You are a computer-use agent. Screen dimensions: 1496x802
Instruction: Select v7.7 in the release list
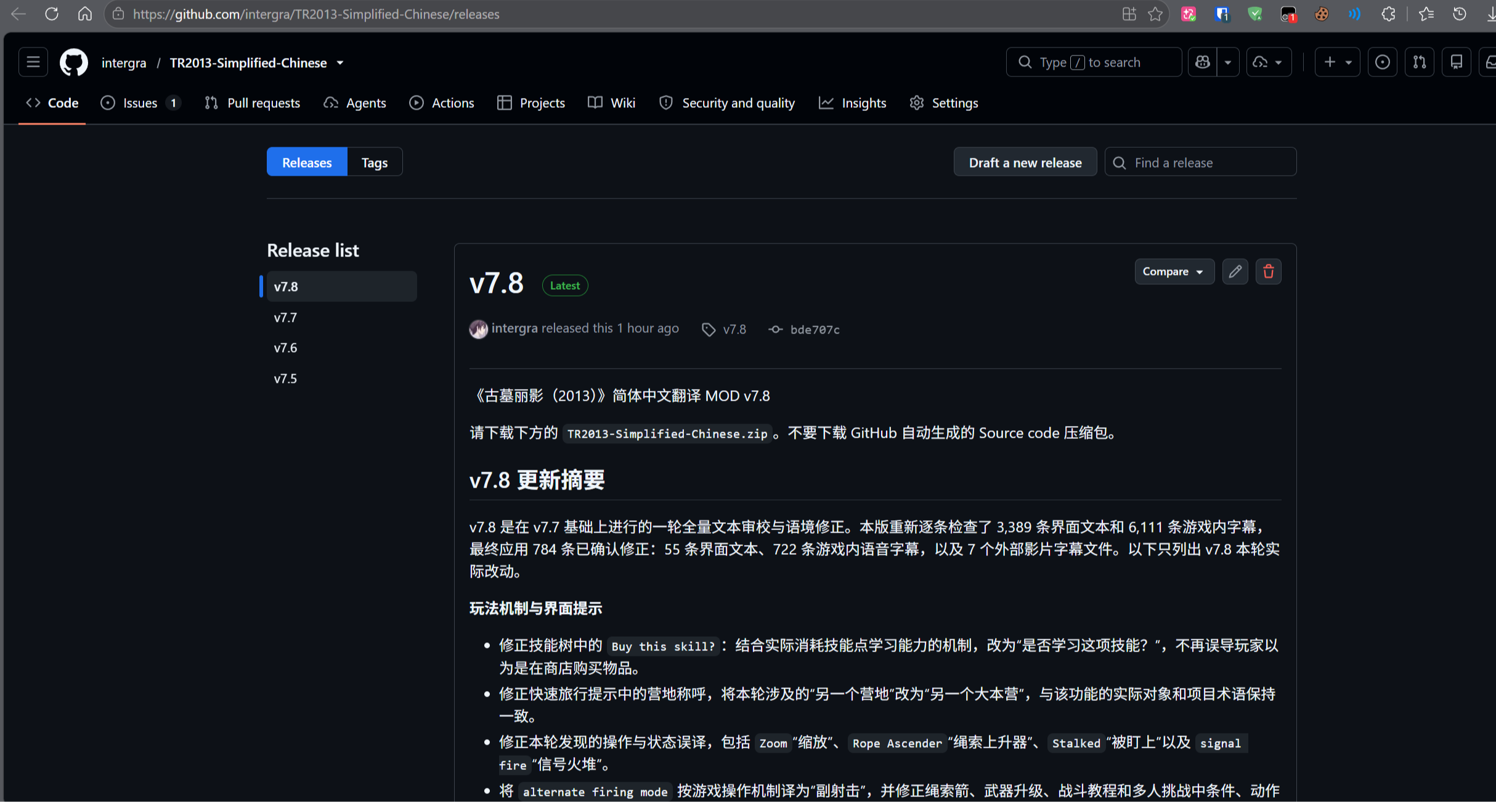point(341,317)
